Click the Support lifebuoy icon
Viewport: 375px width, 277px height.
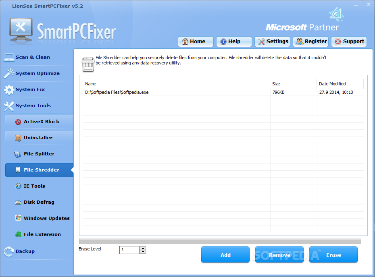click(338, 41)
